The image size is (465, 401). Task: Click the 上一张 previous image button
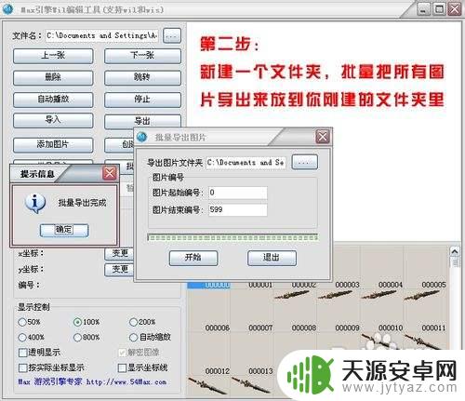click(x=53, y=56)
